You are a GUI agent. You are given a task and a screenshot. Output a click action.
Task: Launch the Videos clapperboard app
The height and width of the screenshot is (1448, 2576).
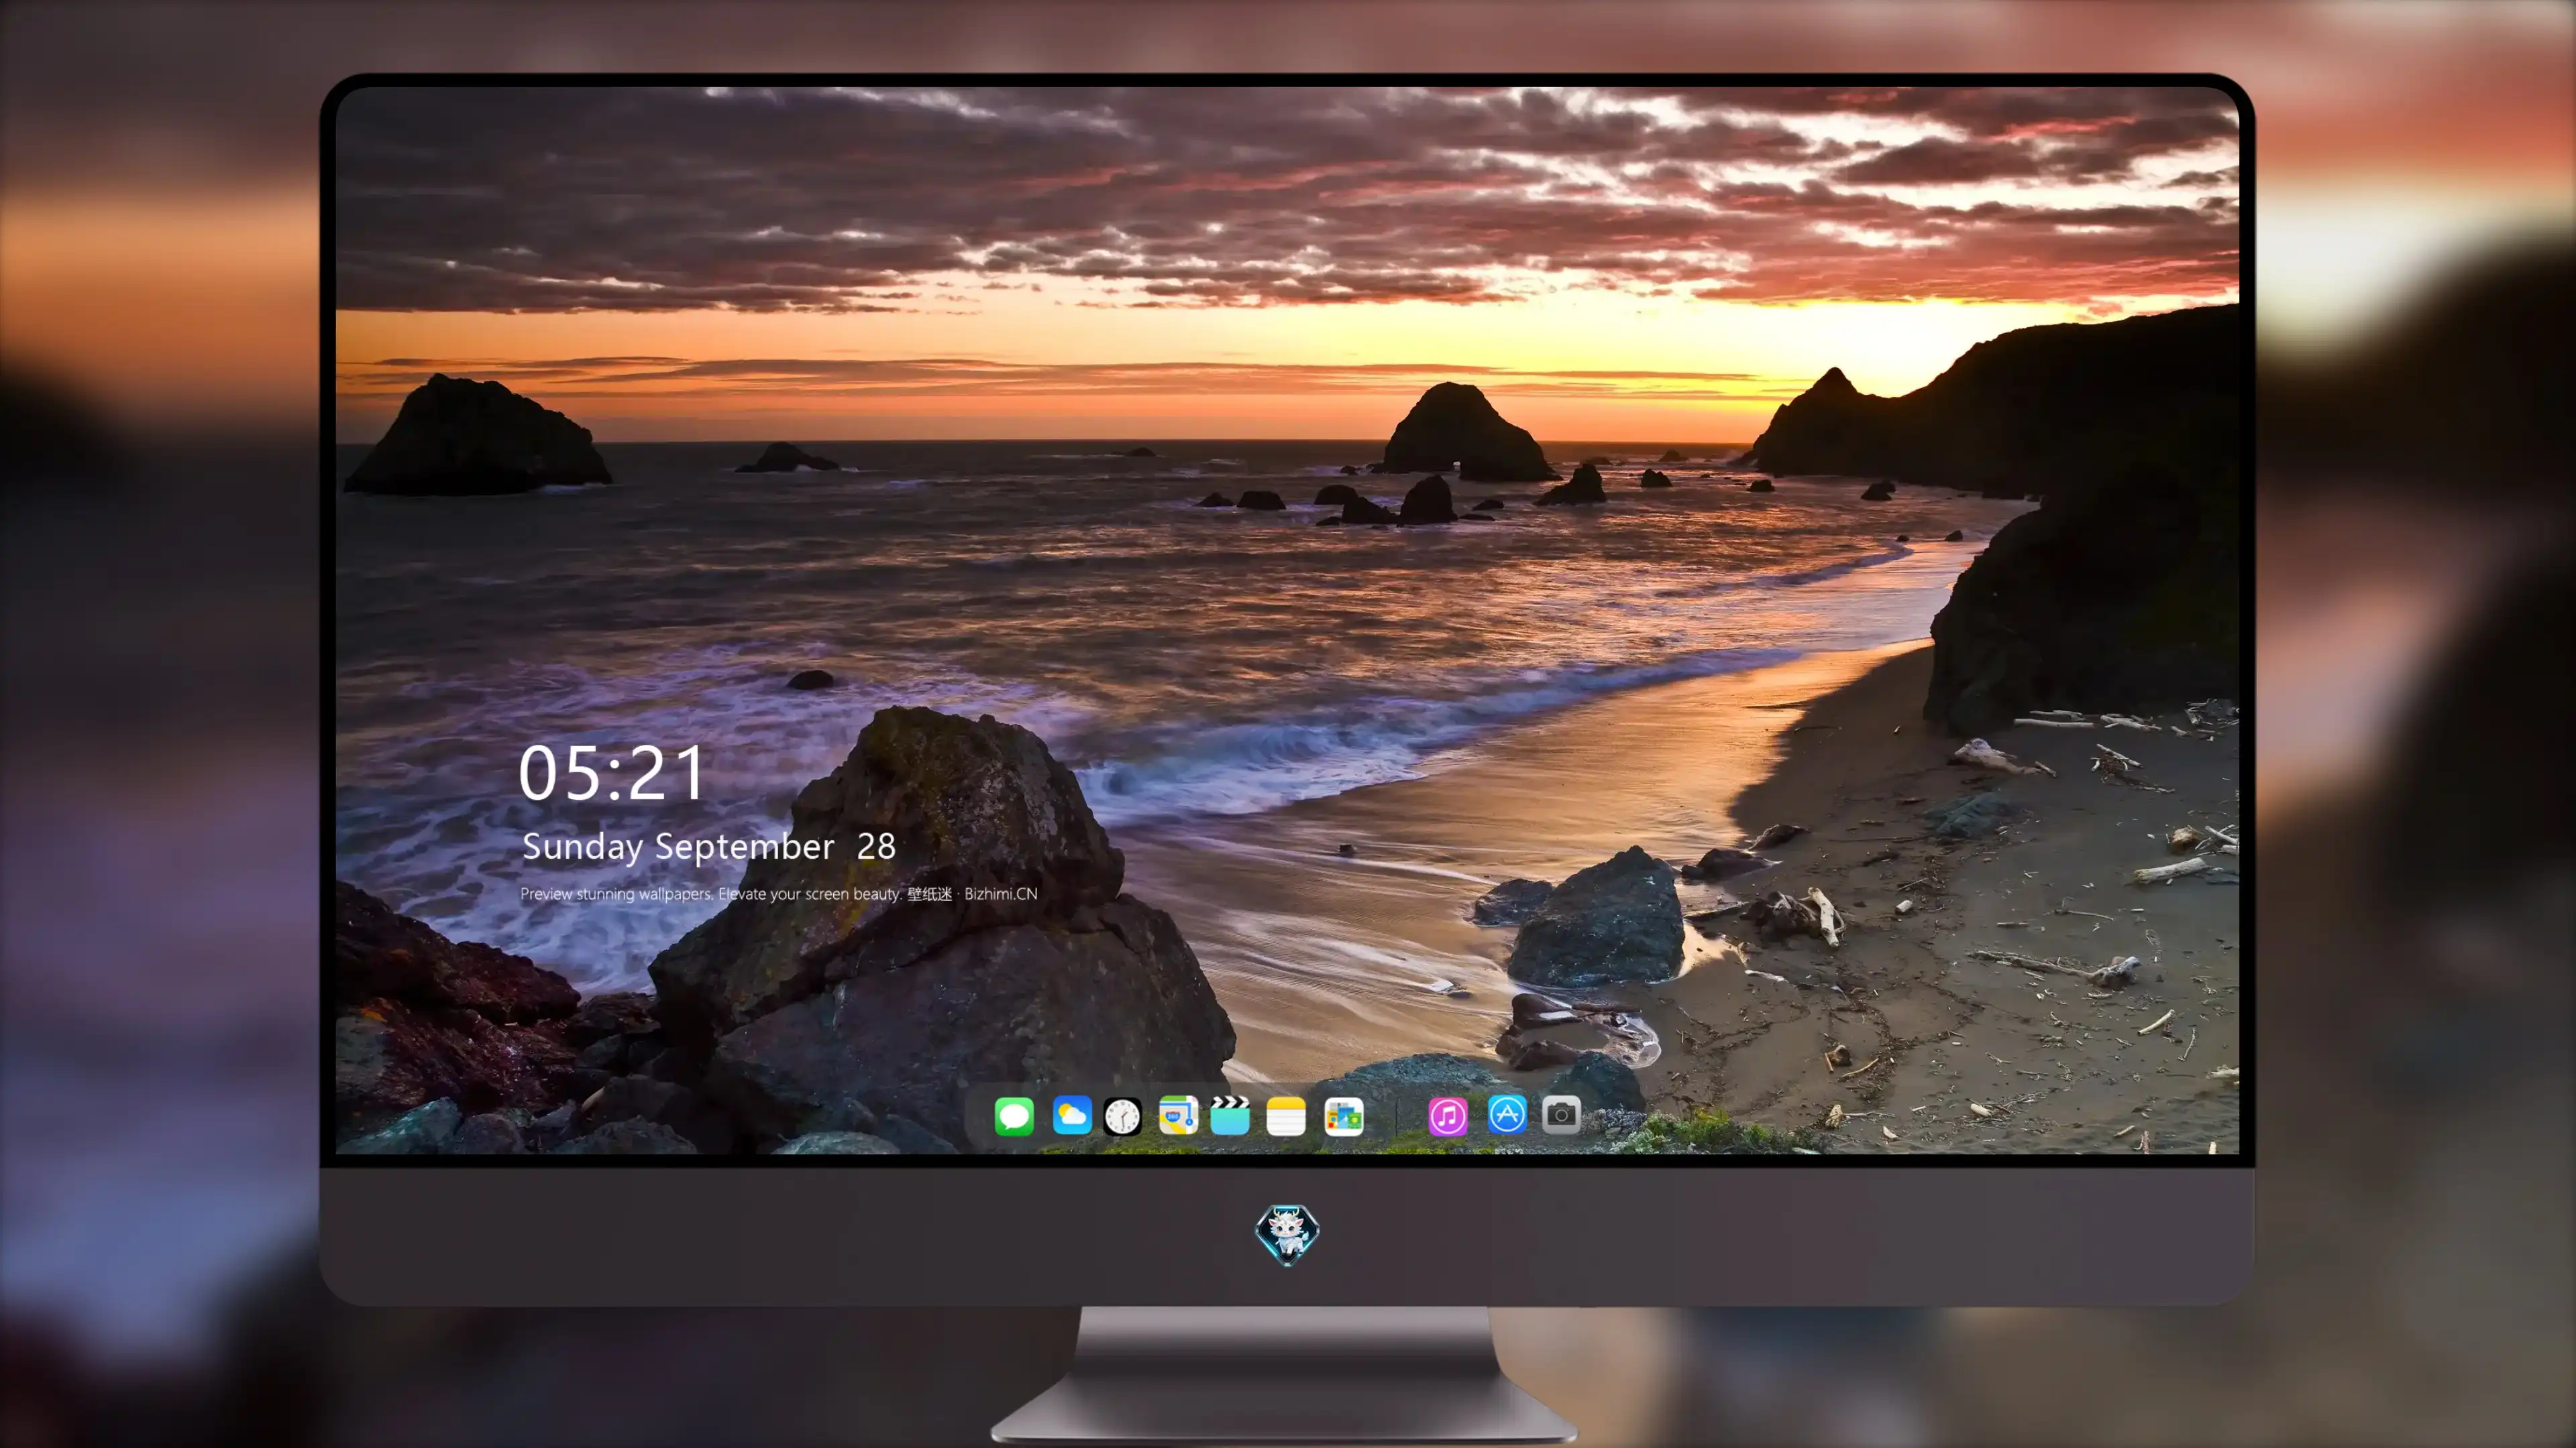pos(1230,1115)
